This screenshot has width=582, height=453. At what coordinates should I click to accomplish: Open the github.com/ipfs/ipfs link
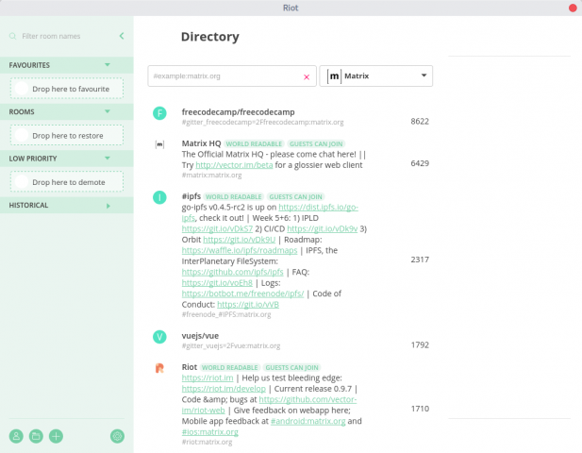point(232,272)
